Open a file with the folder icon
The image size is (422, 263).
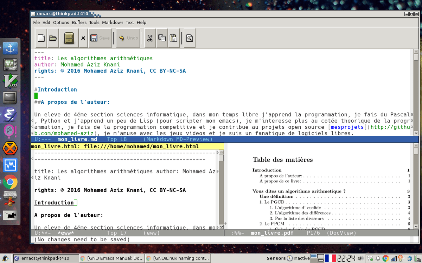click(53, 38)
